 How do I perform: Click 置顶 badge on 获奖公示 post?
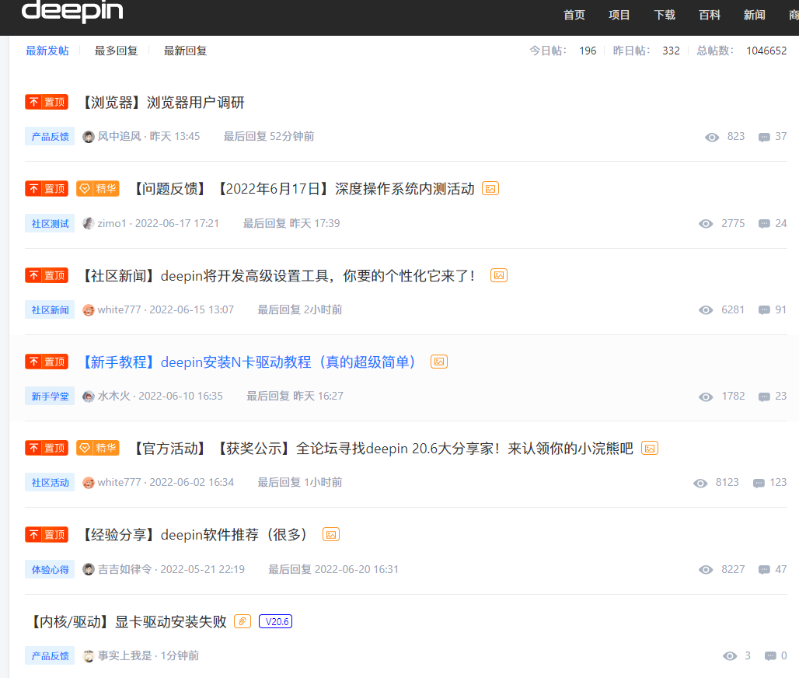(x=47, y=448)
